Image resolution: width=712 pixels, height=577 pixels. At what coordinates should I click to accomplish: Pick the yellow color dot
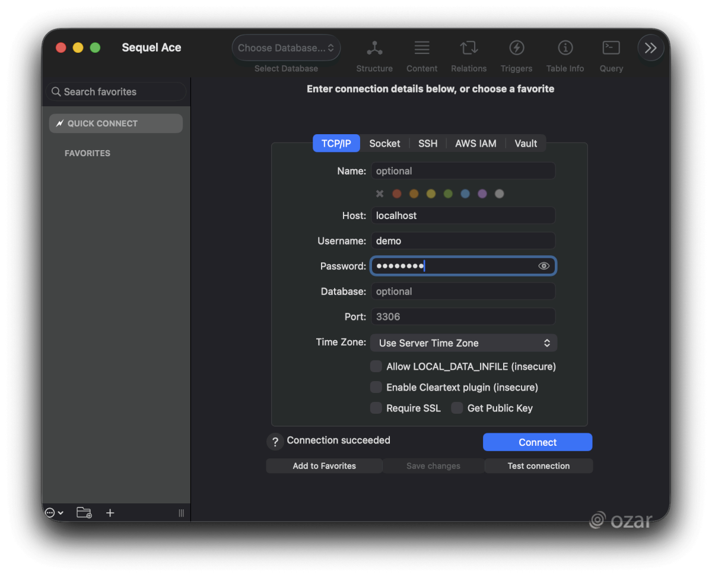click(431, 194)
